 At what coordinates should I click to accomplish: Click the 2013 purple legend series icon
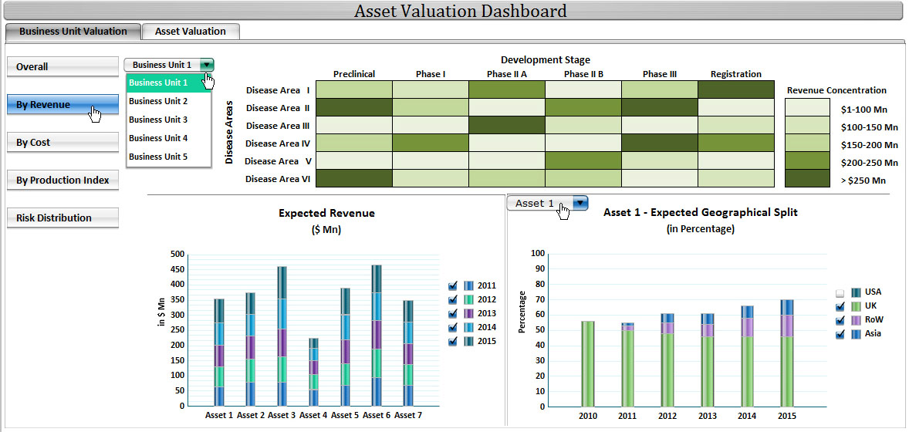468,314
